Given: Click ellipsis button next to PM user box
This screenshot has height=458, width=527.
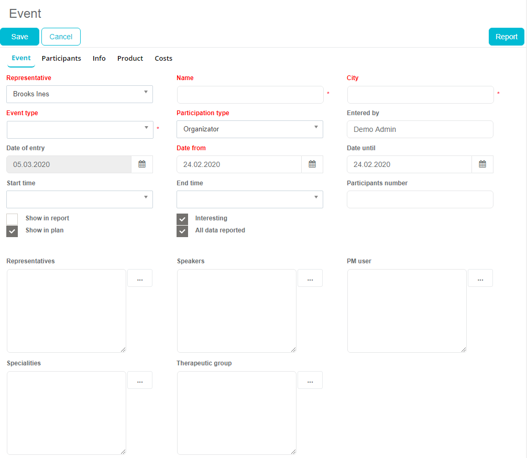Looking at the screenshot, I should pyautogui.click(x=480, y=278).
